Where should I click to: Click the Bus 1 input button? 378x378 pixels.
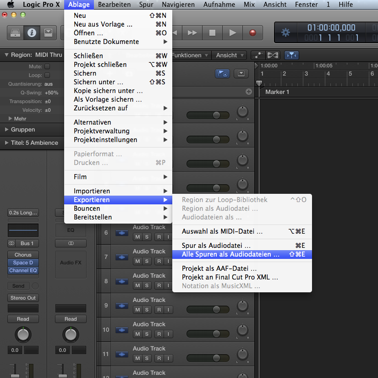27,243
